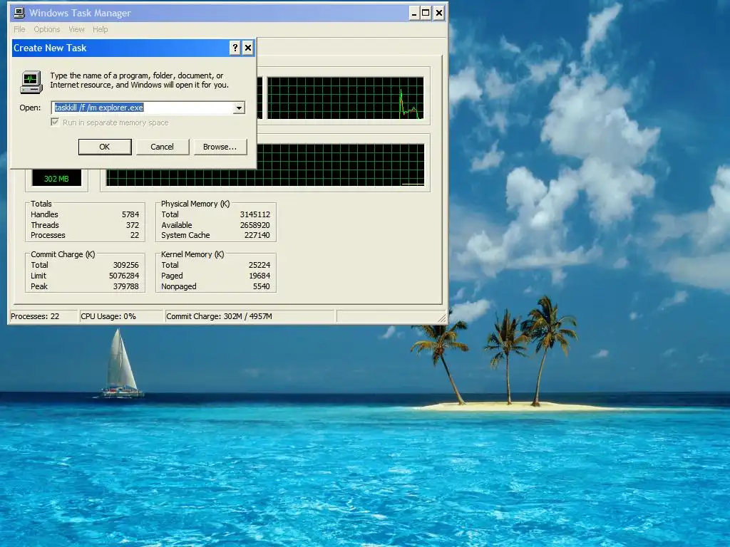Screen dimensions: 730x547
Task: Click the Run computer icon in dialog
Action: pyautogui.click(x=31, y=82)
